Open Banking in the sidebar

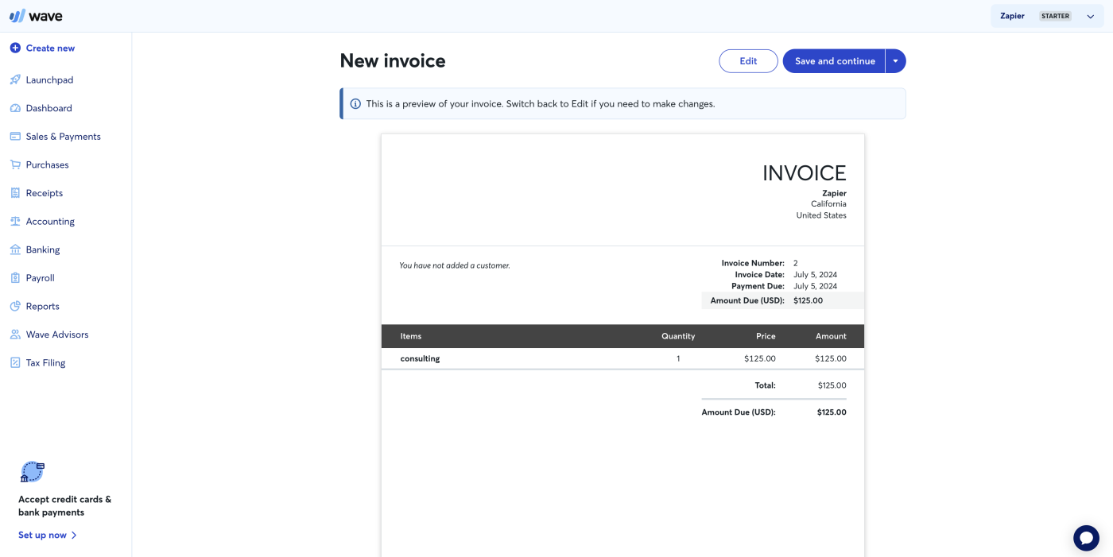[43, 249]
